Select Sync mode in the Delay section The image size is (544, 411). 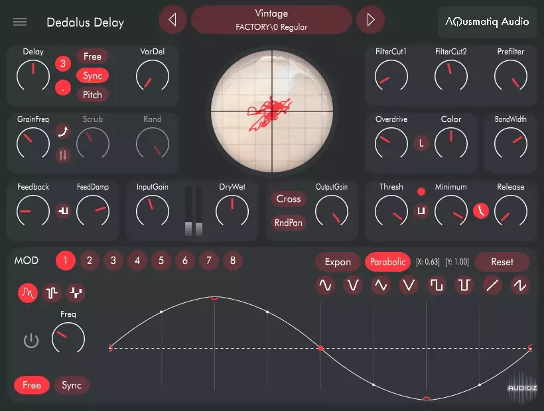(x=92, y=76)
